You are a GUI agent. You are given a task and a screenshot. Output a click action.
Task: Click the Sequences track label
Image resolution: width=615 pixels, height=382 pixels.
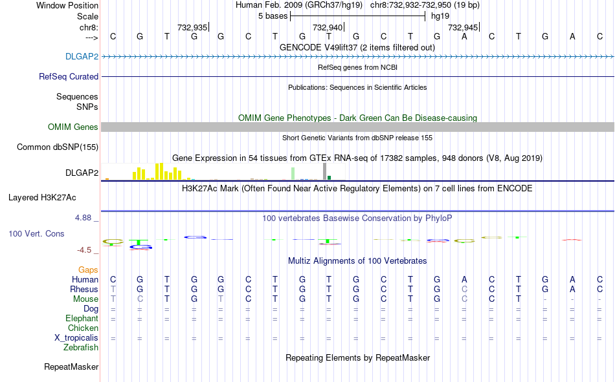click(77, 96)
